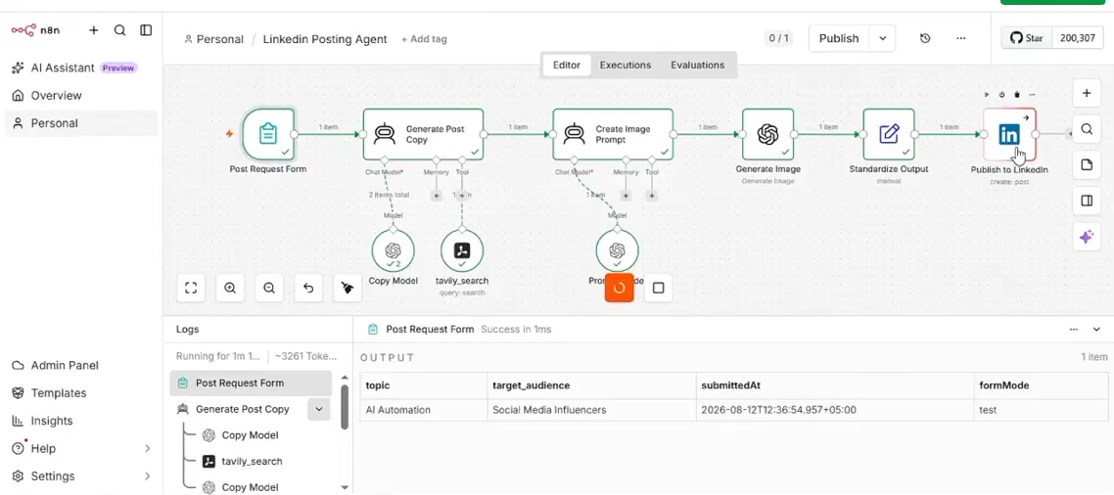Expand the Publish dropdown arrow
This screenshot has height=495, width=1114.
tap(882, 38)
